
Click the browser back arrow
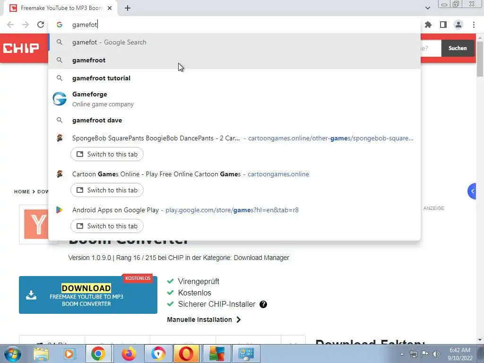[10, 25]
